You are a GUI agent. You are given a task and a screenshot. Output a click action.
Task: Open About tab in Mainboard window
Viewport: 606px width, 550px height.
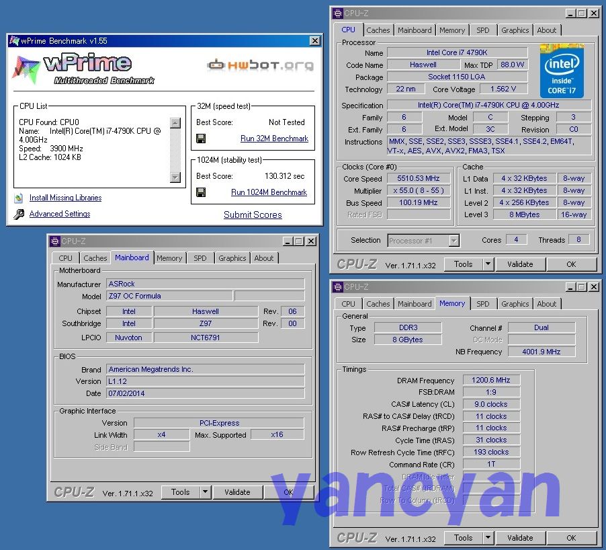click(263, 258)
